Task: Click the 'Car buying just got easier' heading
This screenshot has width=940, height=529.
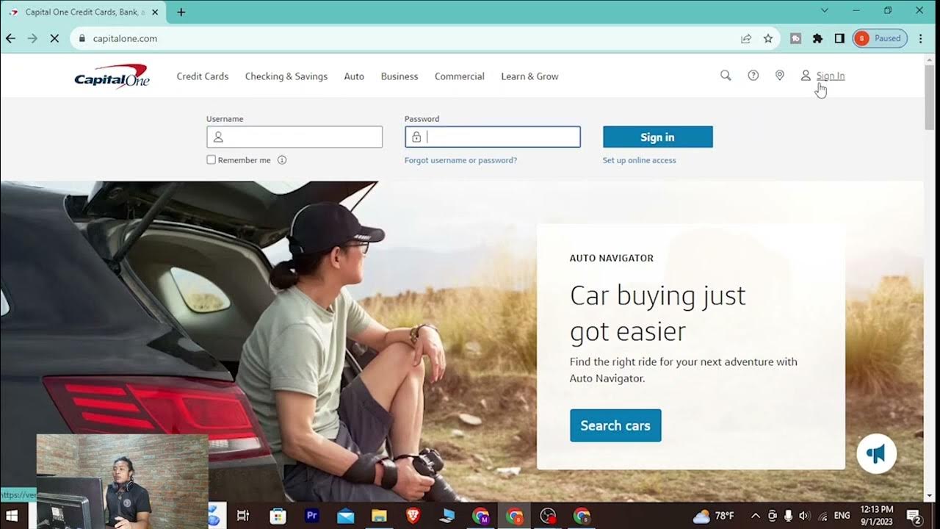Action: [x=658, y=313]
